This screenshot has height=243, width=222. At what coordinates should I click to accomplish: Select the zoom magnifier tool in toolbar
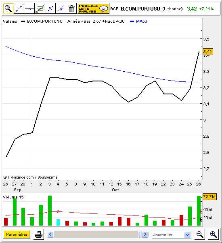pyautogui.click(x=8, y=9)
